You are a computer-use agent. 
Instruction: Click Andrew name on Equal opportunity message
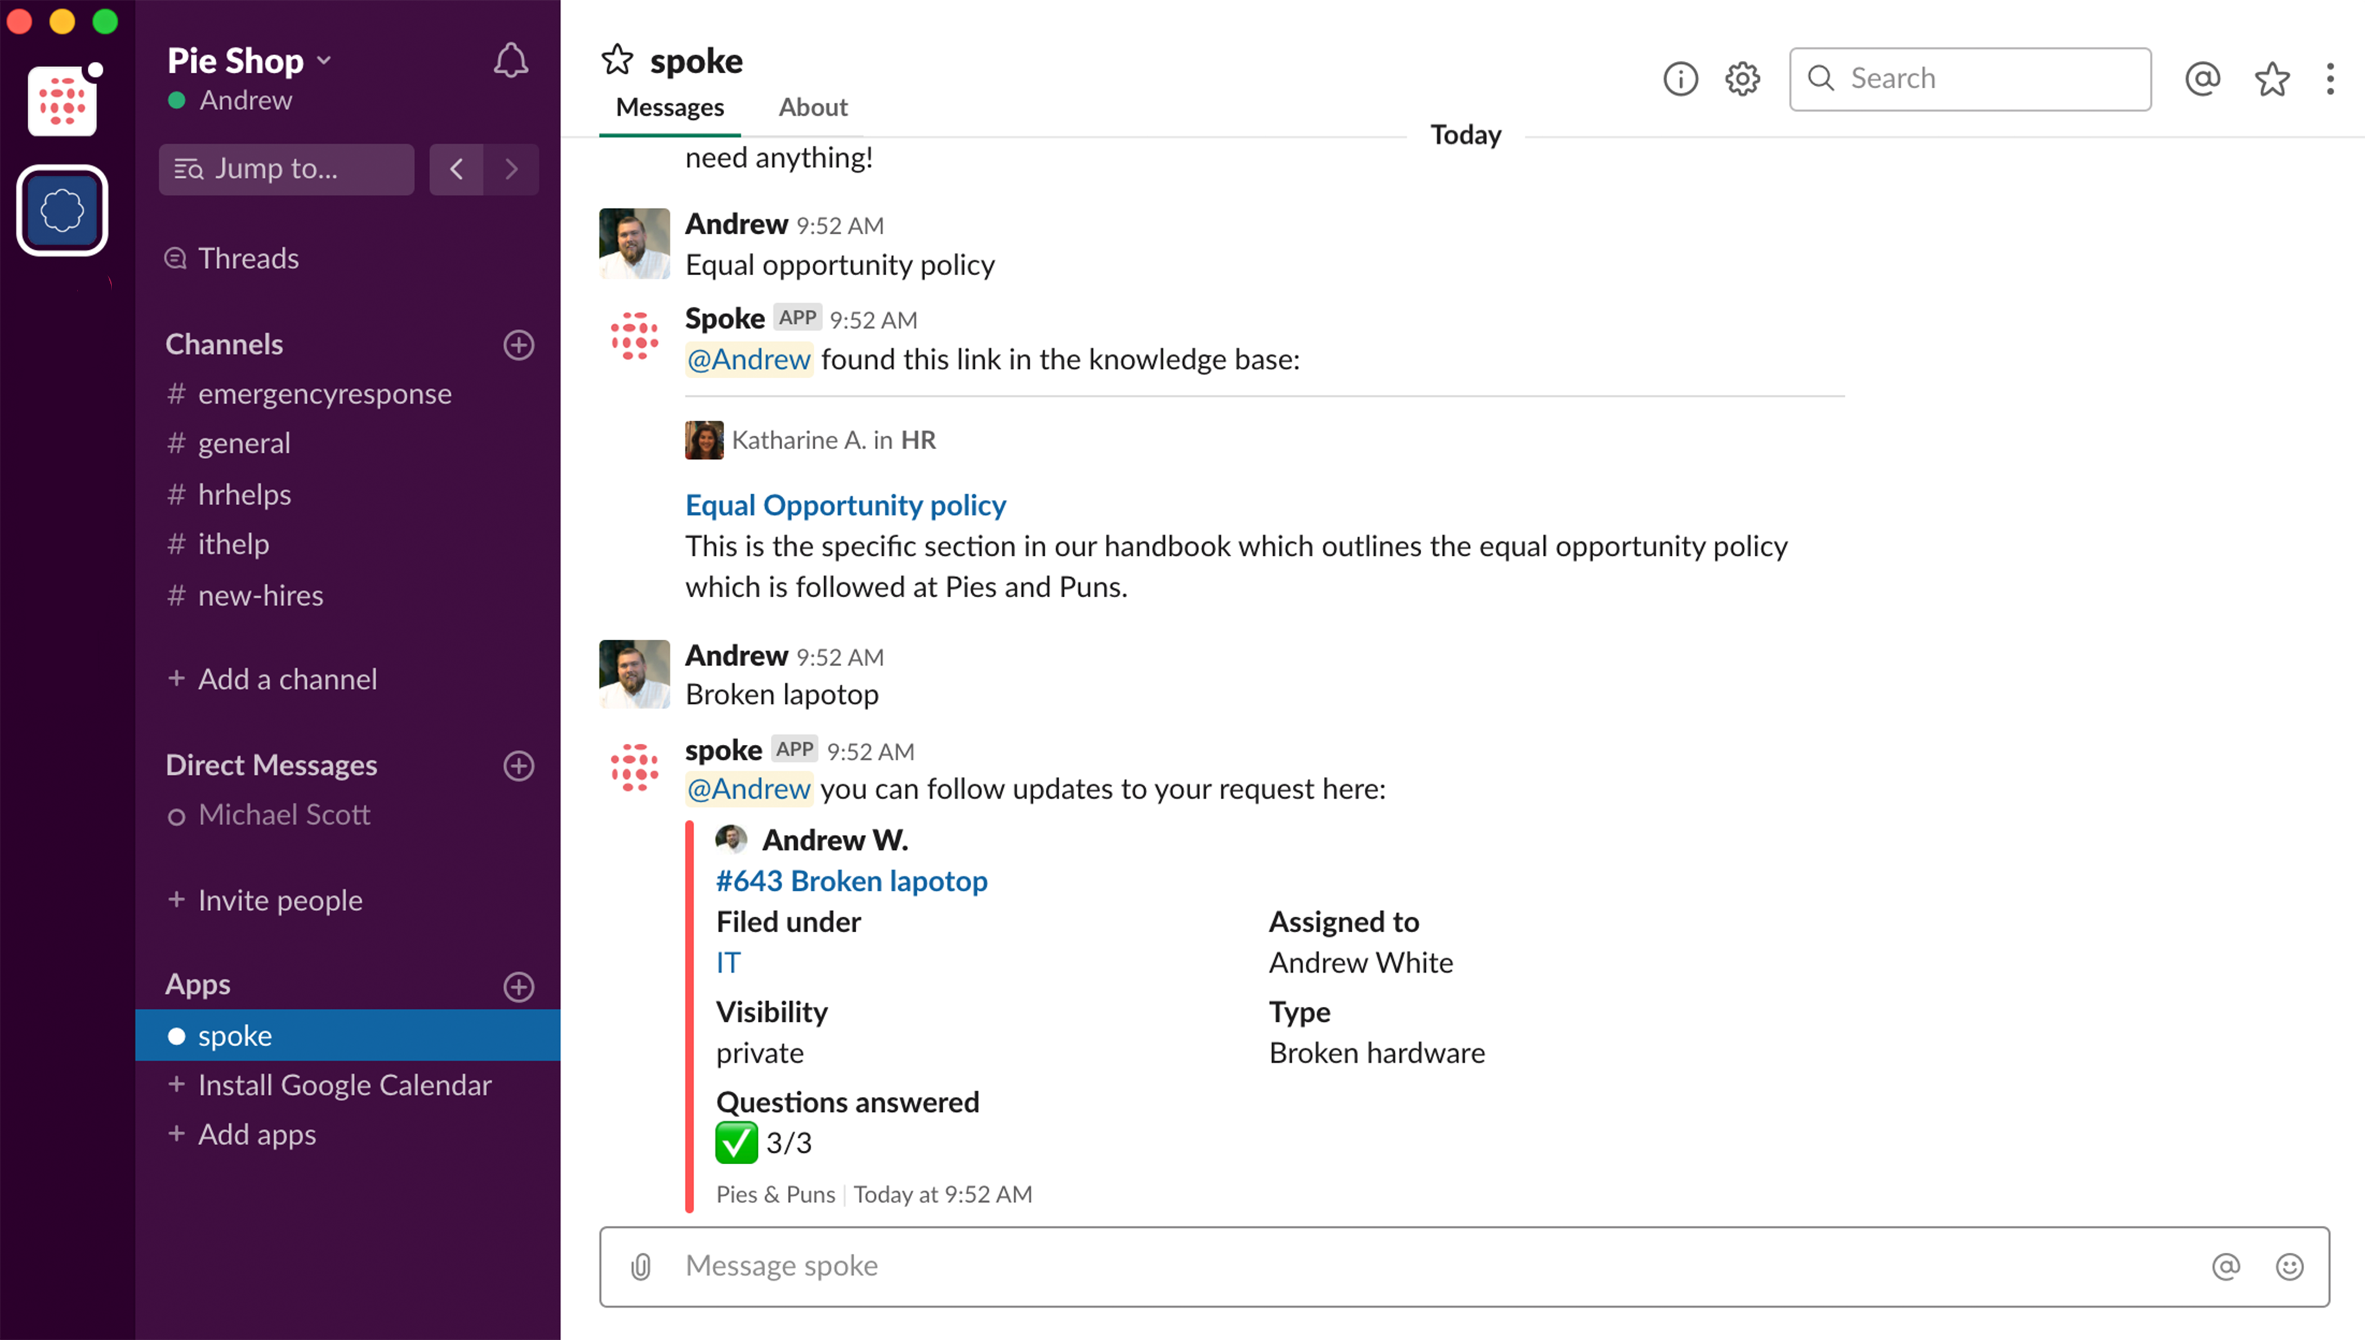(x=736, y=224)
